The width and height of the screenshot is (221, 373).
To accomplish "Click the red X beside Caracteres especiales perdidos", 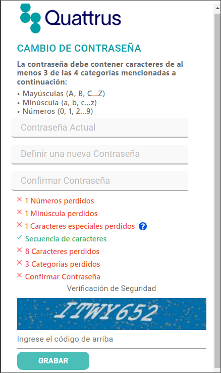I will pyautogui.click(x=20, y=225).
